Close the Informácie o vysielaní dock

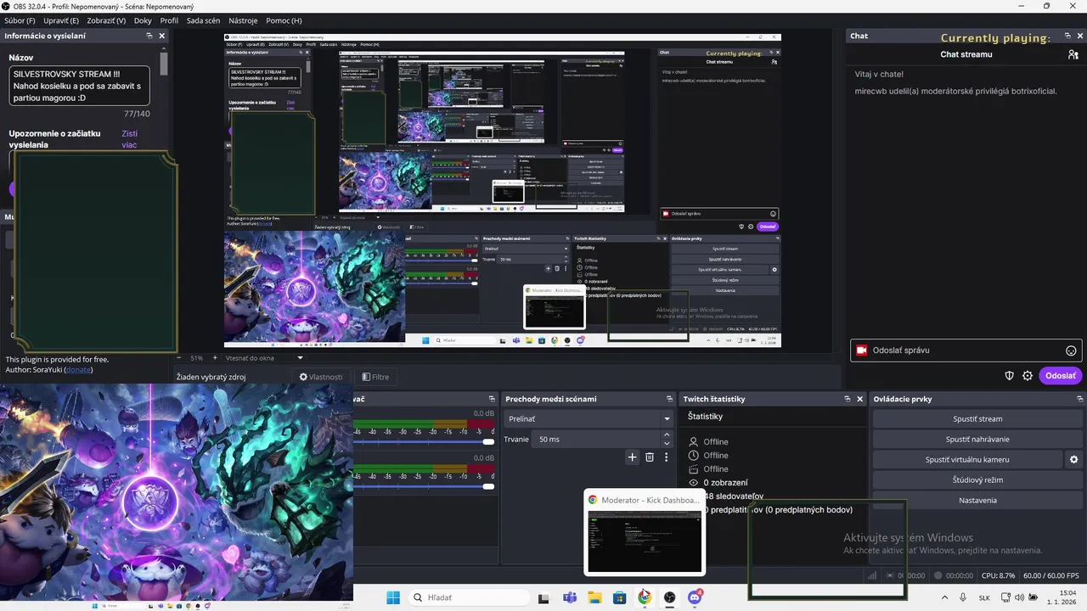[161, 36]
